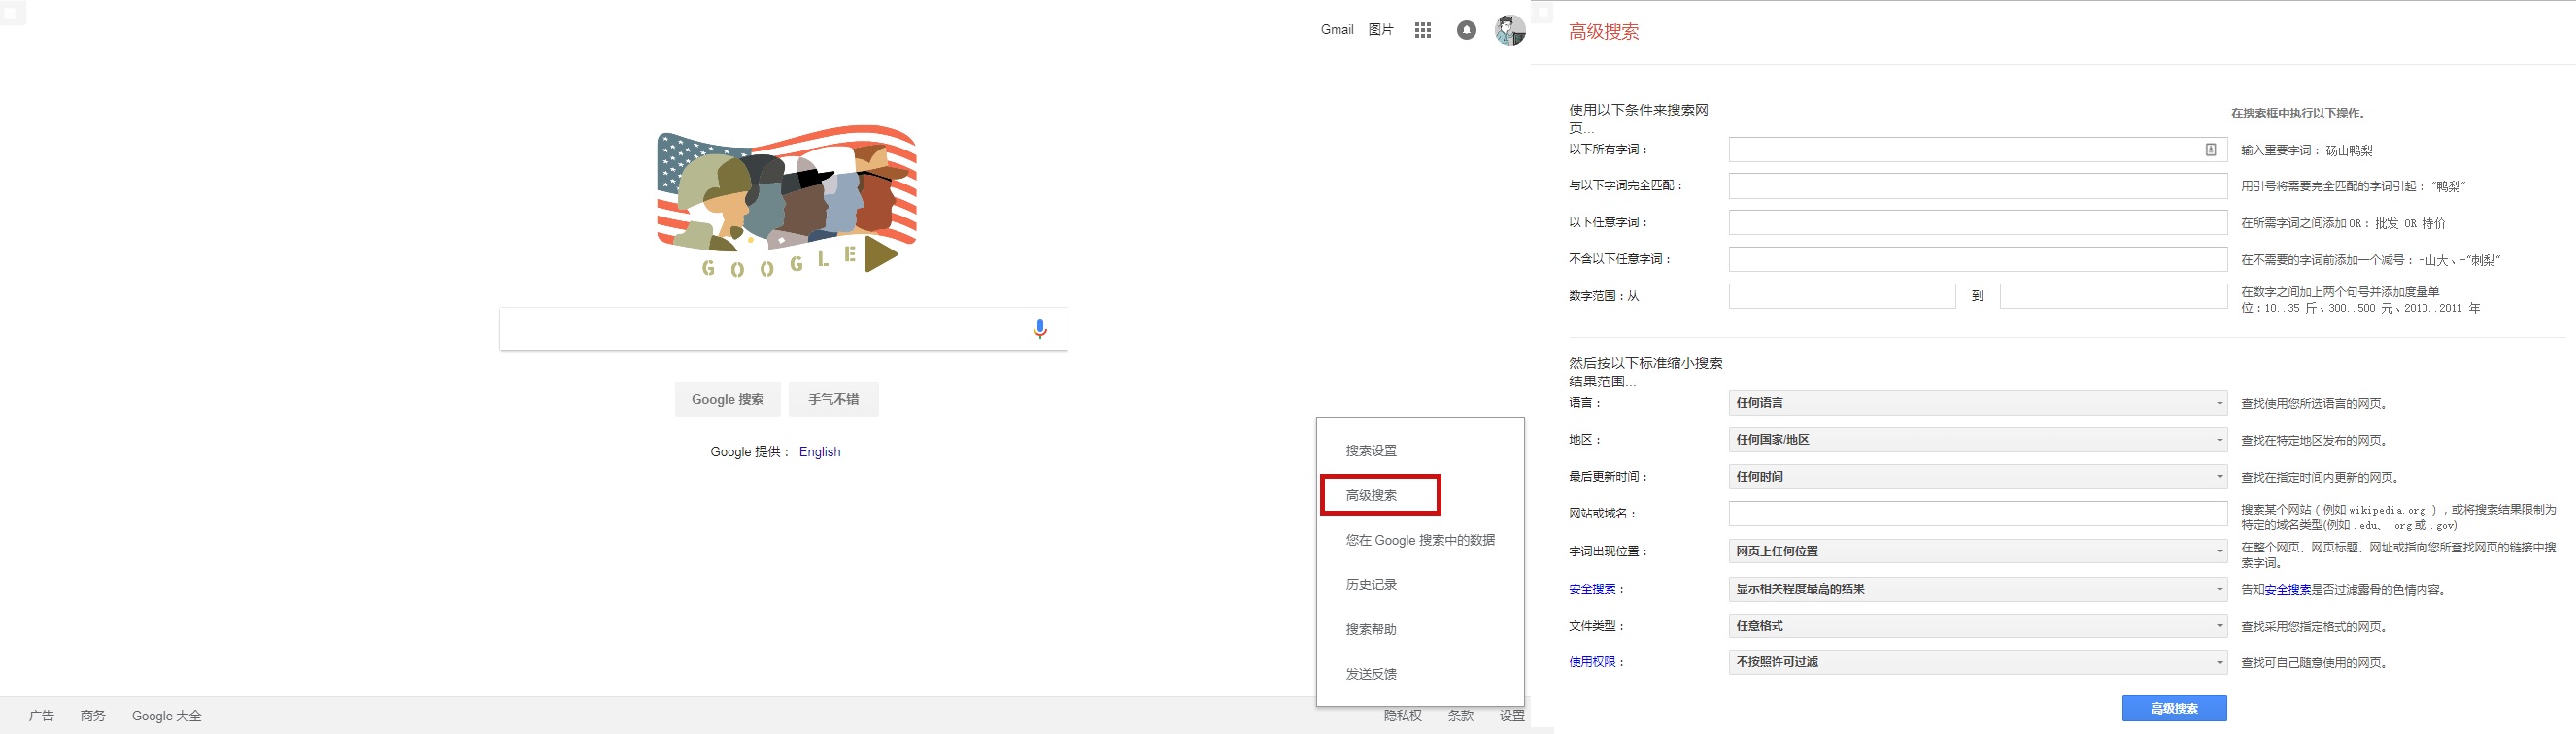Screen dimensions: 2576x734
Task: Click the 以下任意字词 input field
Action: (x=1978, y=222)
